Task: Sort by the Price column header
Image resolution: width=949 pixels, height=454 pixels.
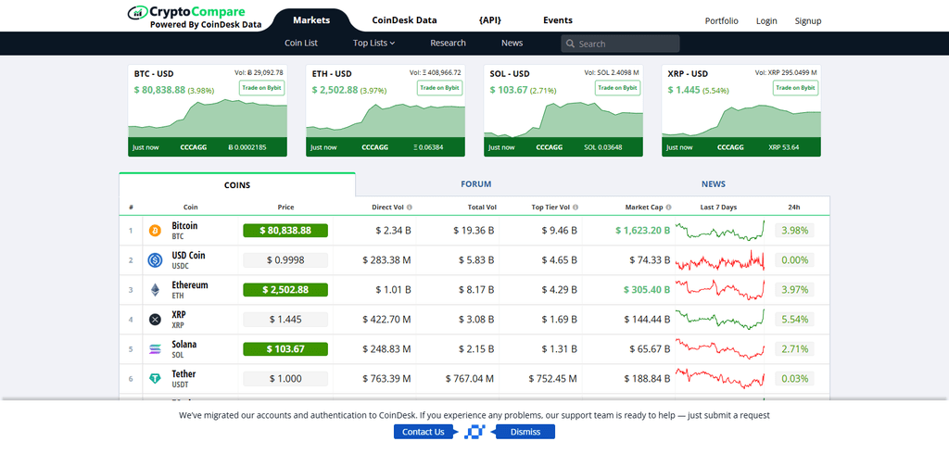Action: point(285,207)
